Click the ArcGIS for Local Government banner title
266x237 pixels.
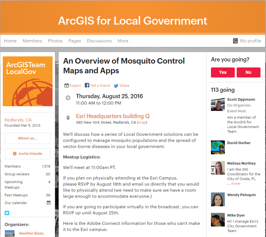(x=133, y=21)
